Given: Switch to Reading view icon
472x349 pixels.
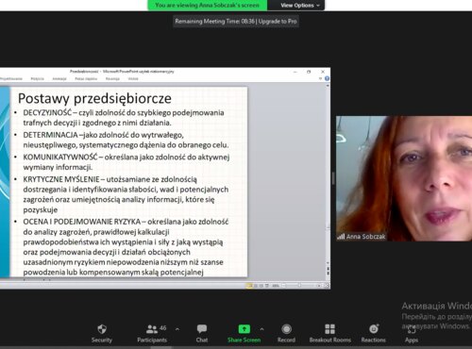Looking at the screenshot, I should [261, 286].
